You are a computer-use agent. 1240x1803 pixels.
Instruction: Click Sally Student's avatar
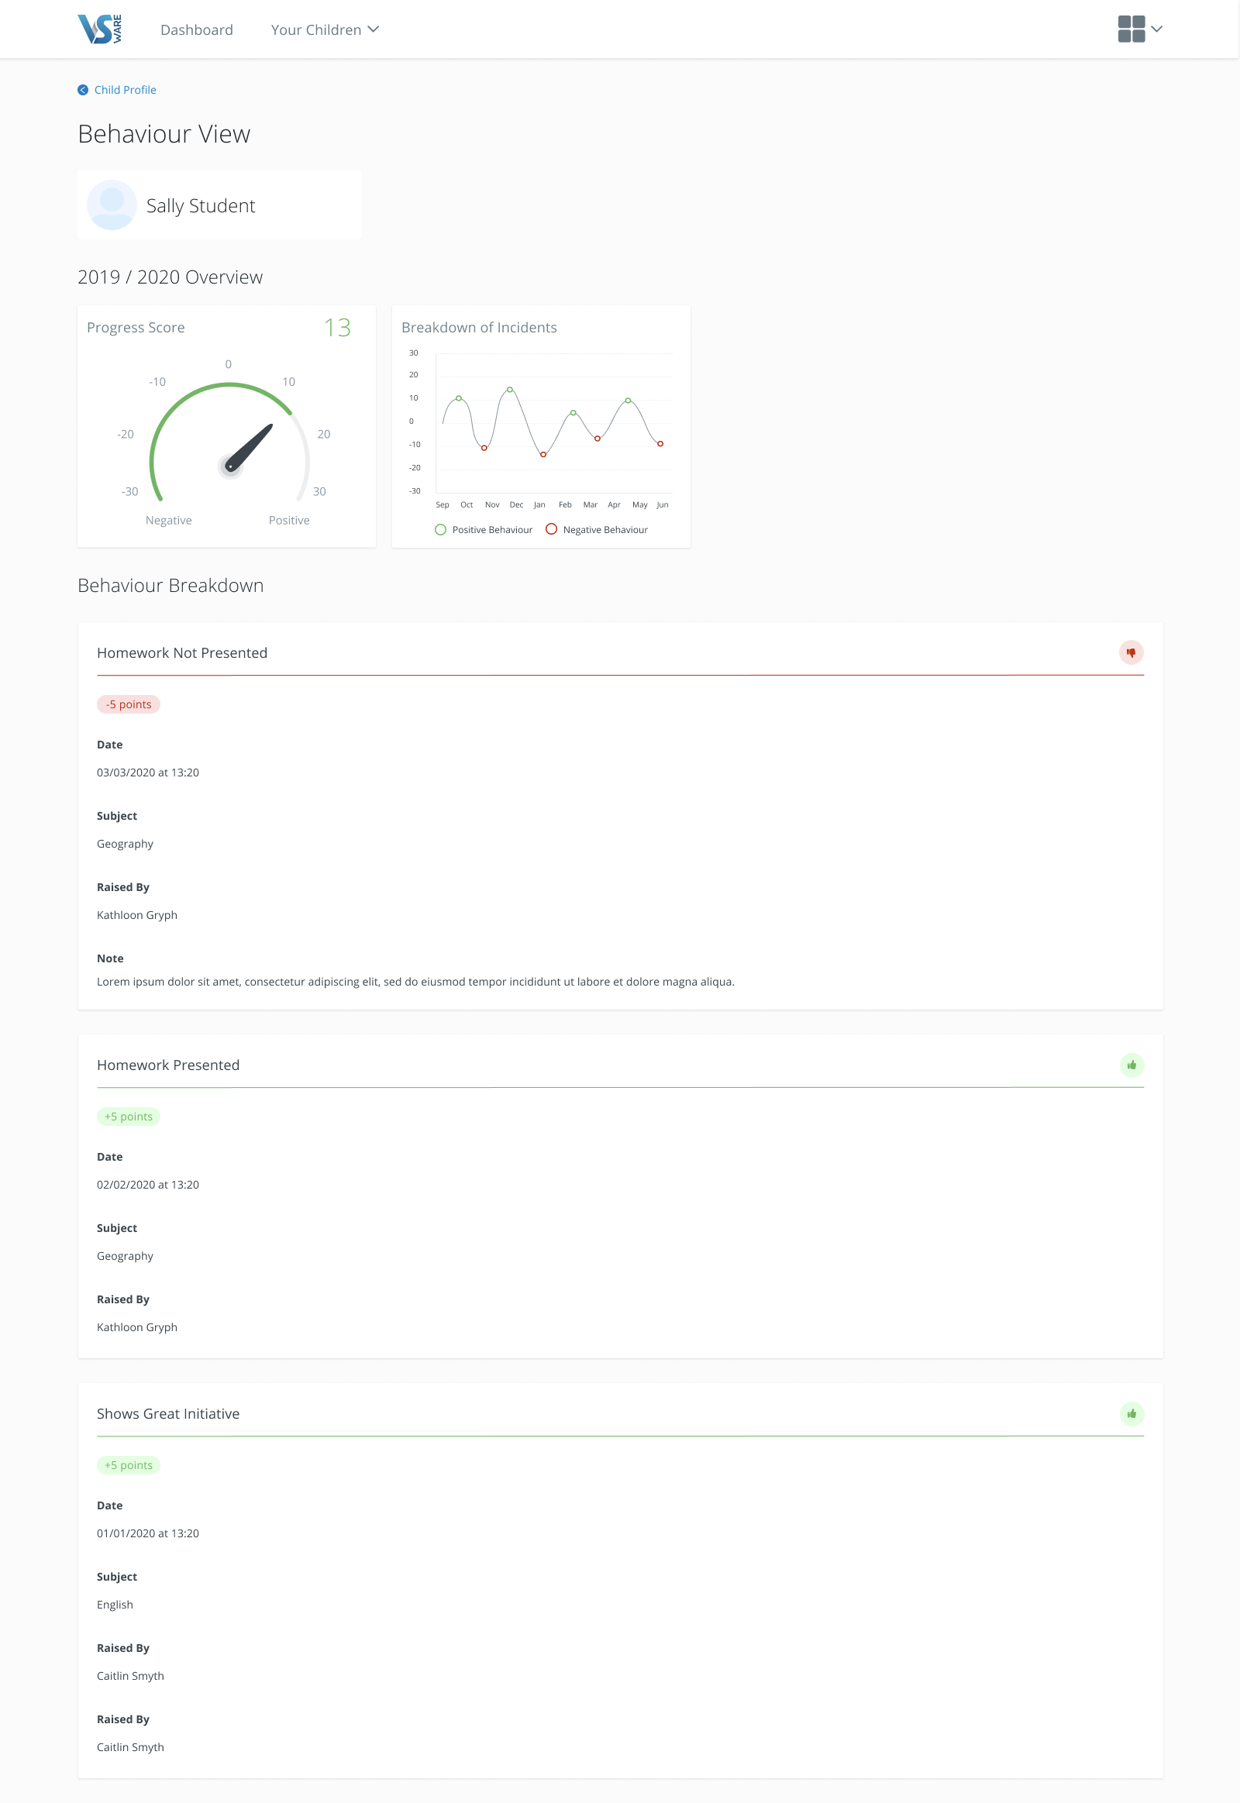click(x=112, y=205)
